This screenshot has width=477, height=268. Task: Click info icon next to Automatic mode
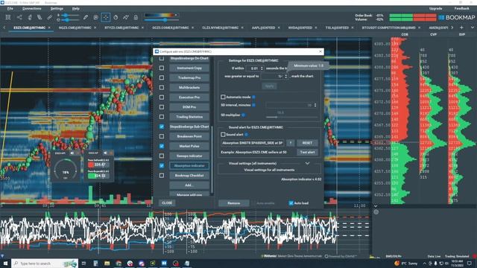click(x=253, y=97)
